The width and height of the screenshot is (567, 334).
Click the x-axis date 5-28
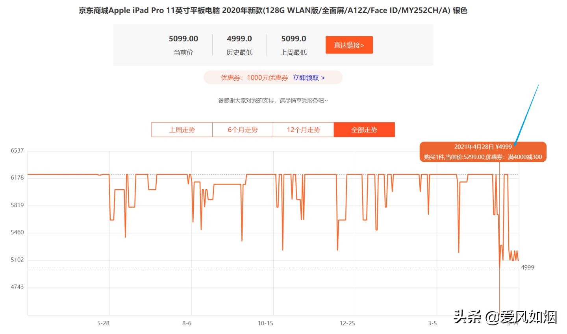(103, 323)
